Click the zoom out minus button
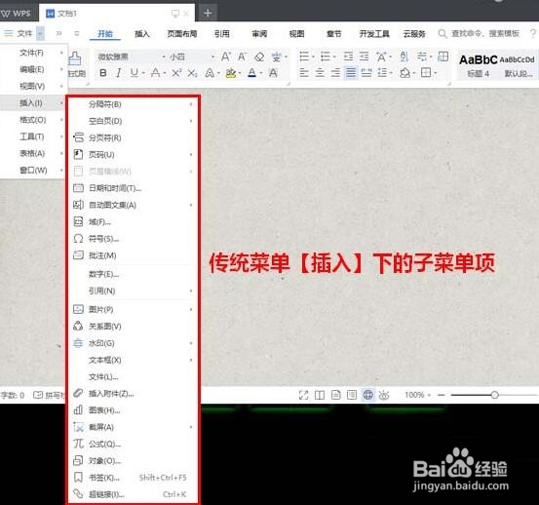Screen dimensions: 539x505 point(442,395)
